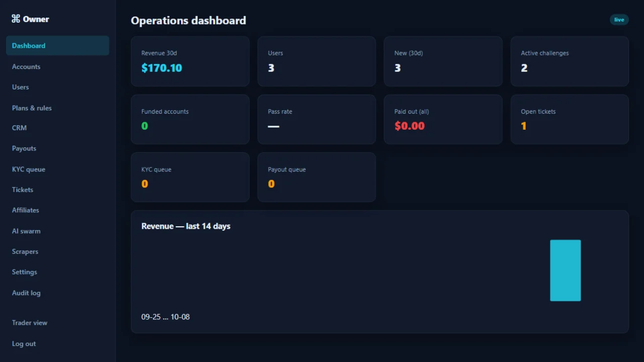Image resolution: width=644 pixels, height=362 pixels.
Task: Click the Operations dashboard title
Action: (x=189, y=21)
